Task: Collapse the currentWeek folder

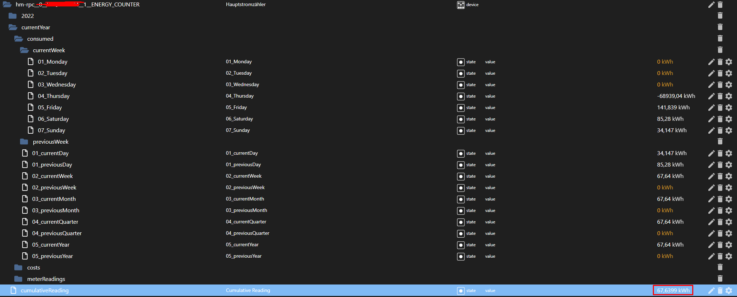Action: [x=24, y=50]
